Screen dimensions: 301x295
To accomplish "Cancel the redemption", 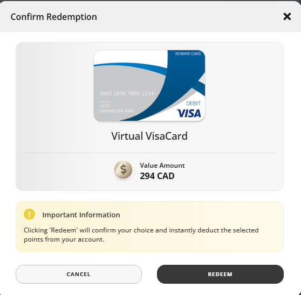I will (x=79, y=274).
